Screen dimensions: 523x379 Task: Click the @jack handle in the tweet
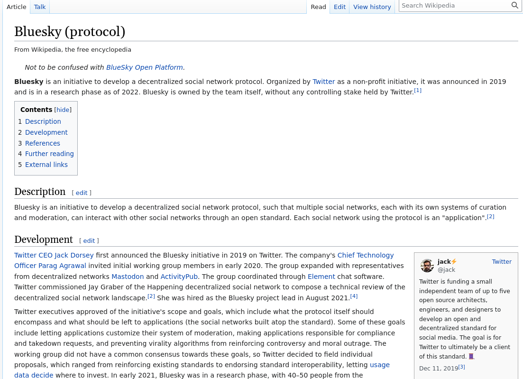446,269
